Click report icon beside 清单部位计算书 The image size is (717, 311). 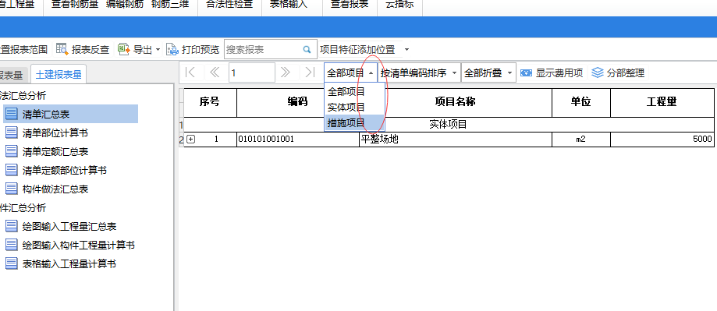[12, 133]
